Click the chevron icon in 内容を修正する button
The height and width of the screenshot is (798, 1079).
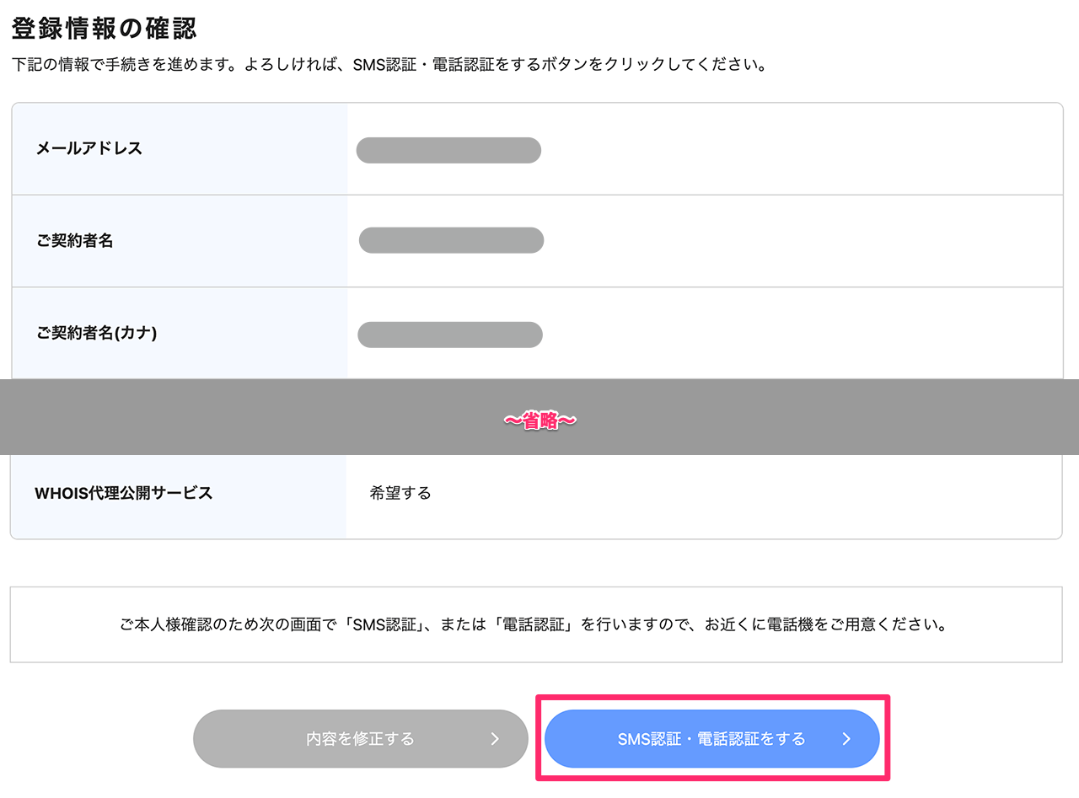pyautogui.click(x=495, y=739)
